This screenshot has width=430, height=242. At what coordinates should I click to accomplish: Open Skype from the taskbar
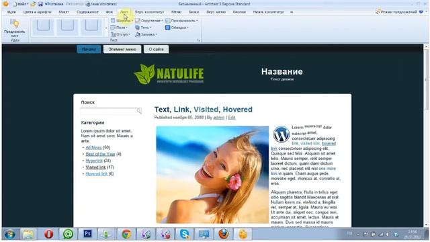184,234
